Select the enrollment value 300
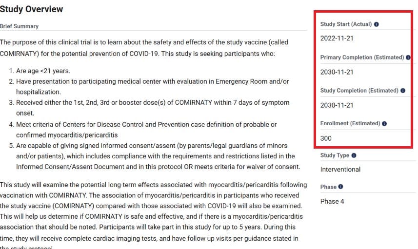Screen dimensions: 418x249 point(326,138)
